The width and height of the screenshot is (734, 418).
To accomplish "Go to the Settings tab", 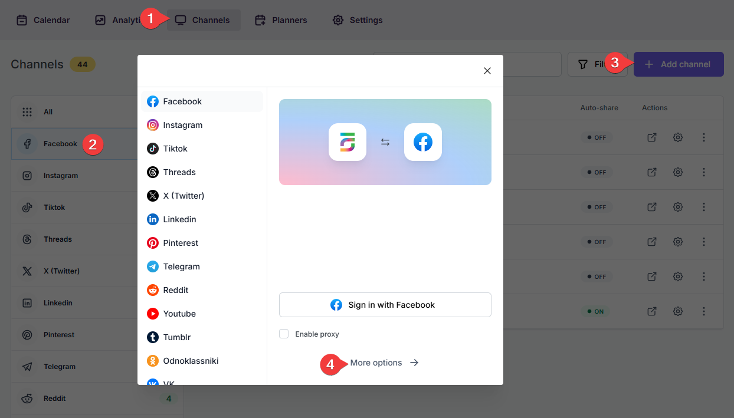I will click(x=358, y=20).
